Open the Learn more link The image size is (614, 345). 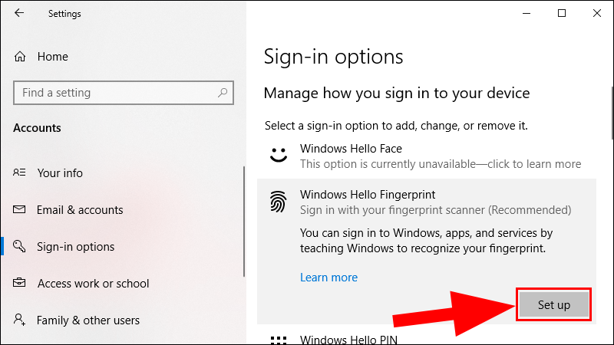328,278
